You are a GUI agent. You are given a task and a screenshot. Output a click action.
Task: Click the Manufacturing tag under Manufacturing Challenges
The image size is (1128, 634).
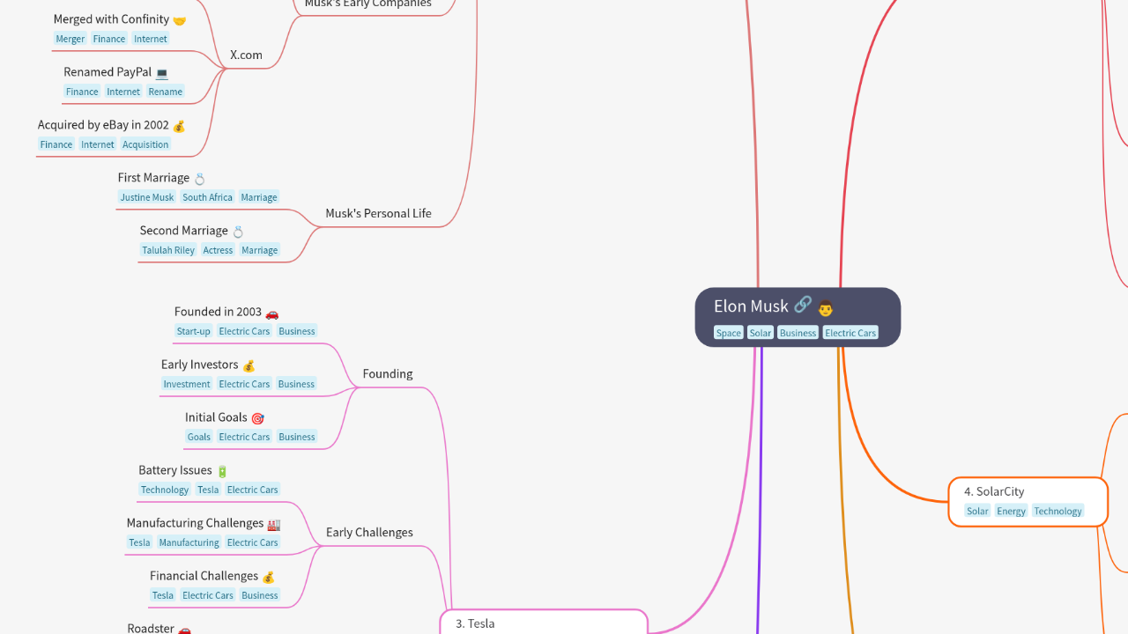(189, 542)
